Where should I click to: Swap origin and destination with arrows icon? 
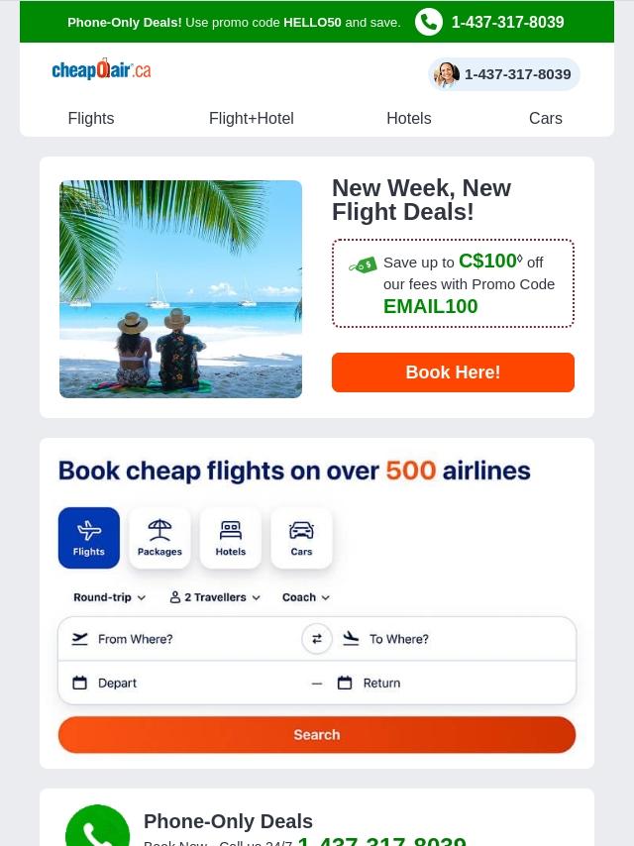pyautogui.click(x=317, y=639)
